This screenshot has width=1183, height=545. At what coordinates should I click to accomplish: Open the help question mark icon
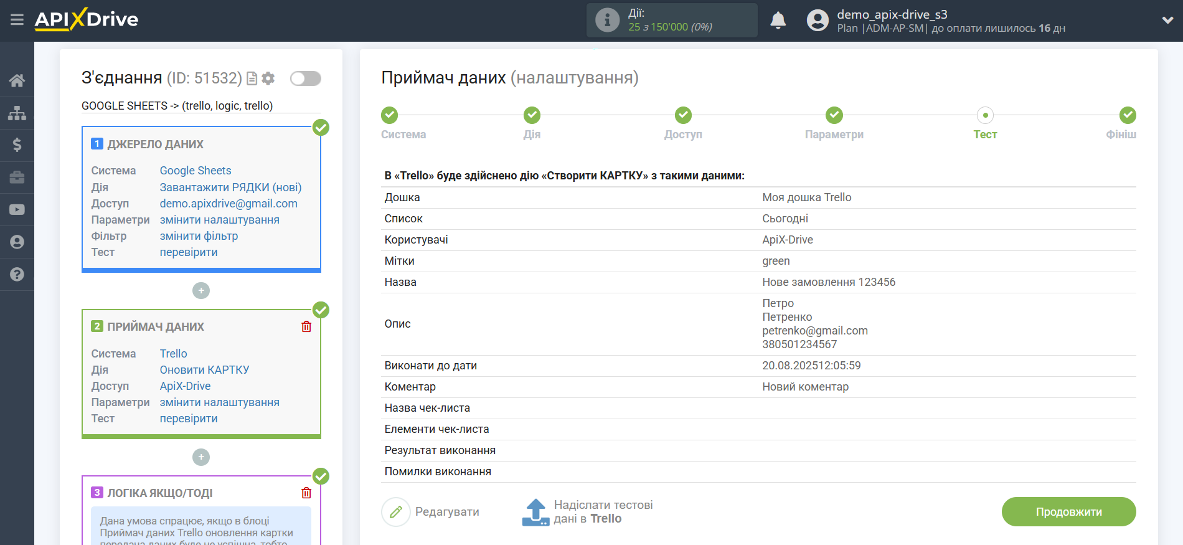pyautogui.click(x=17, y=275)
